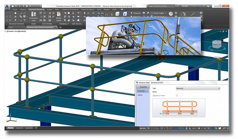This screenshot has width=238, height=139.
Task: Click the spherical mesh globe icon in ribbon
Action: point(171,14)
